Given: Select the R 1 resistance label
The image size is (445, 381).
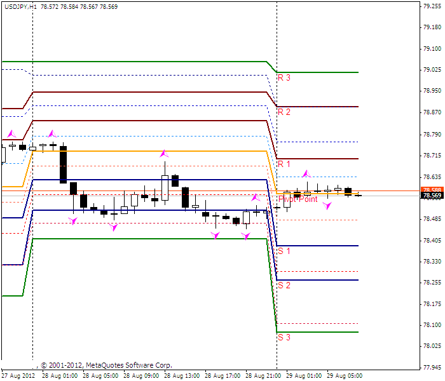Looking at the screenshot, I should (x=284, y=164).
